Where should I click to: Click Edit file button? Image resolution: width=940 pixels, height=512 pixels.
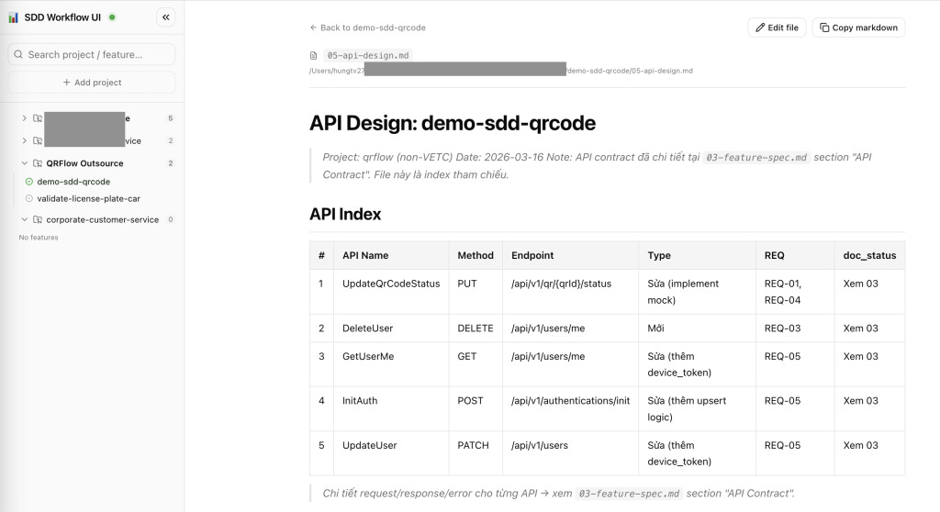coord(777,28)
